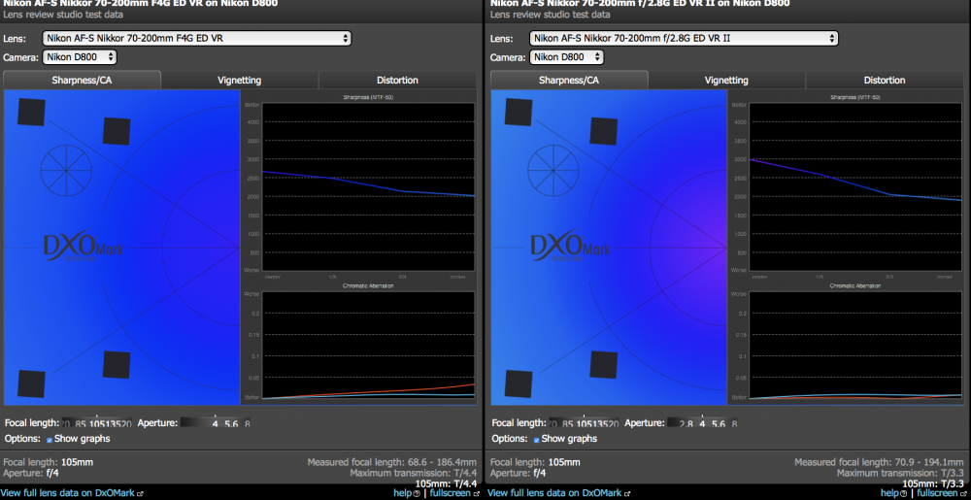Select Sharpness/CA tab in the left panel

click(x=82, y=80)
